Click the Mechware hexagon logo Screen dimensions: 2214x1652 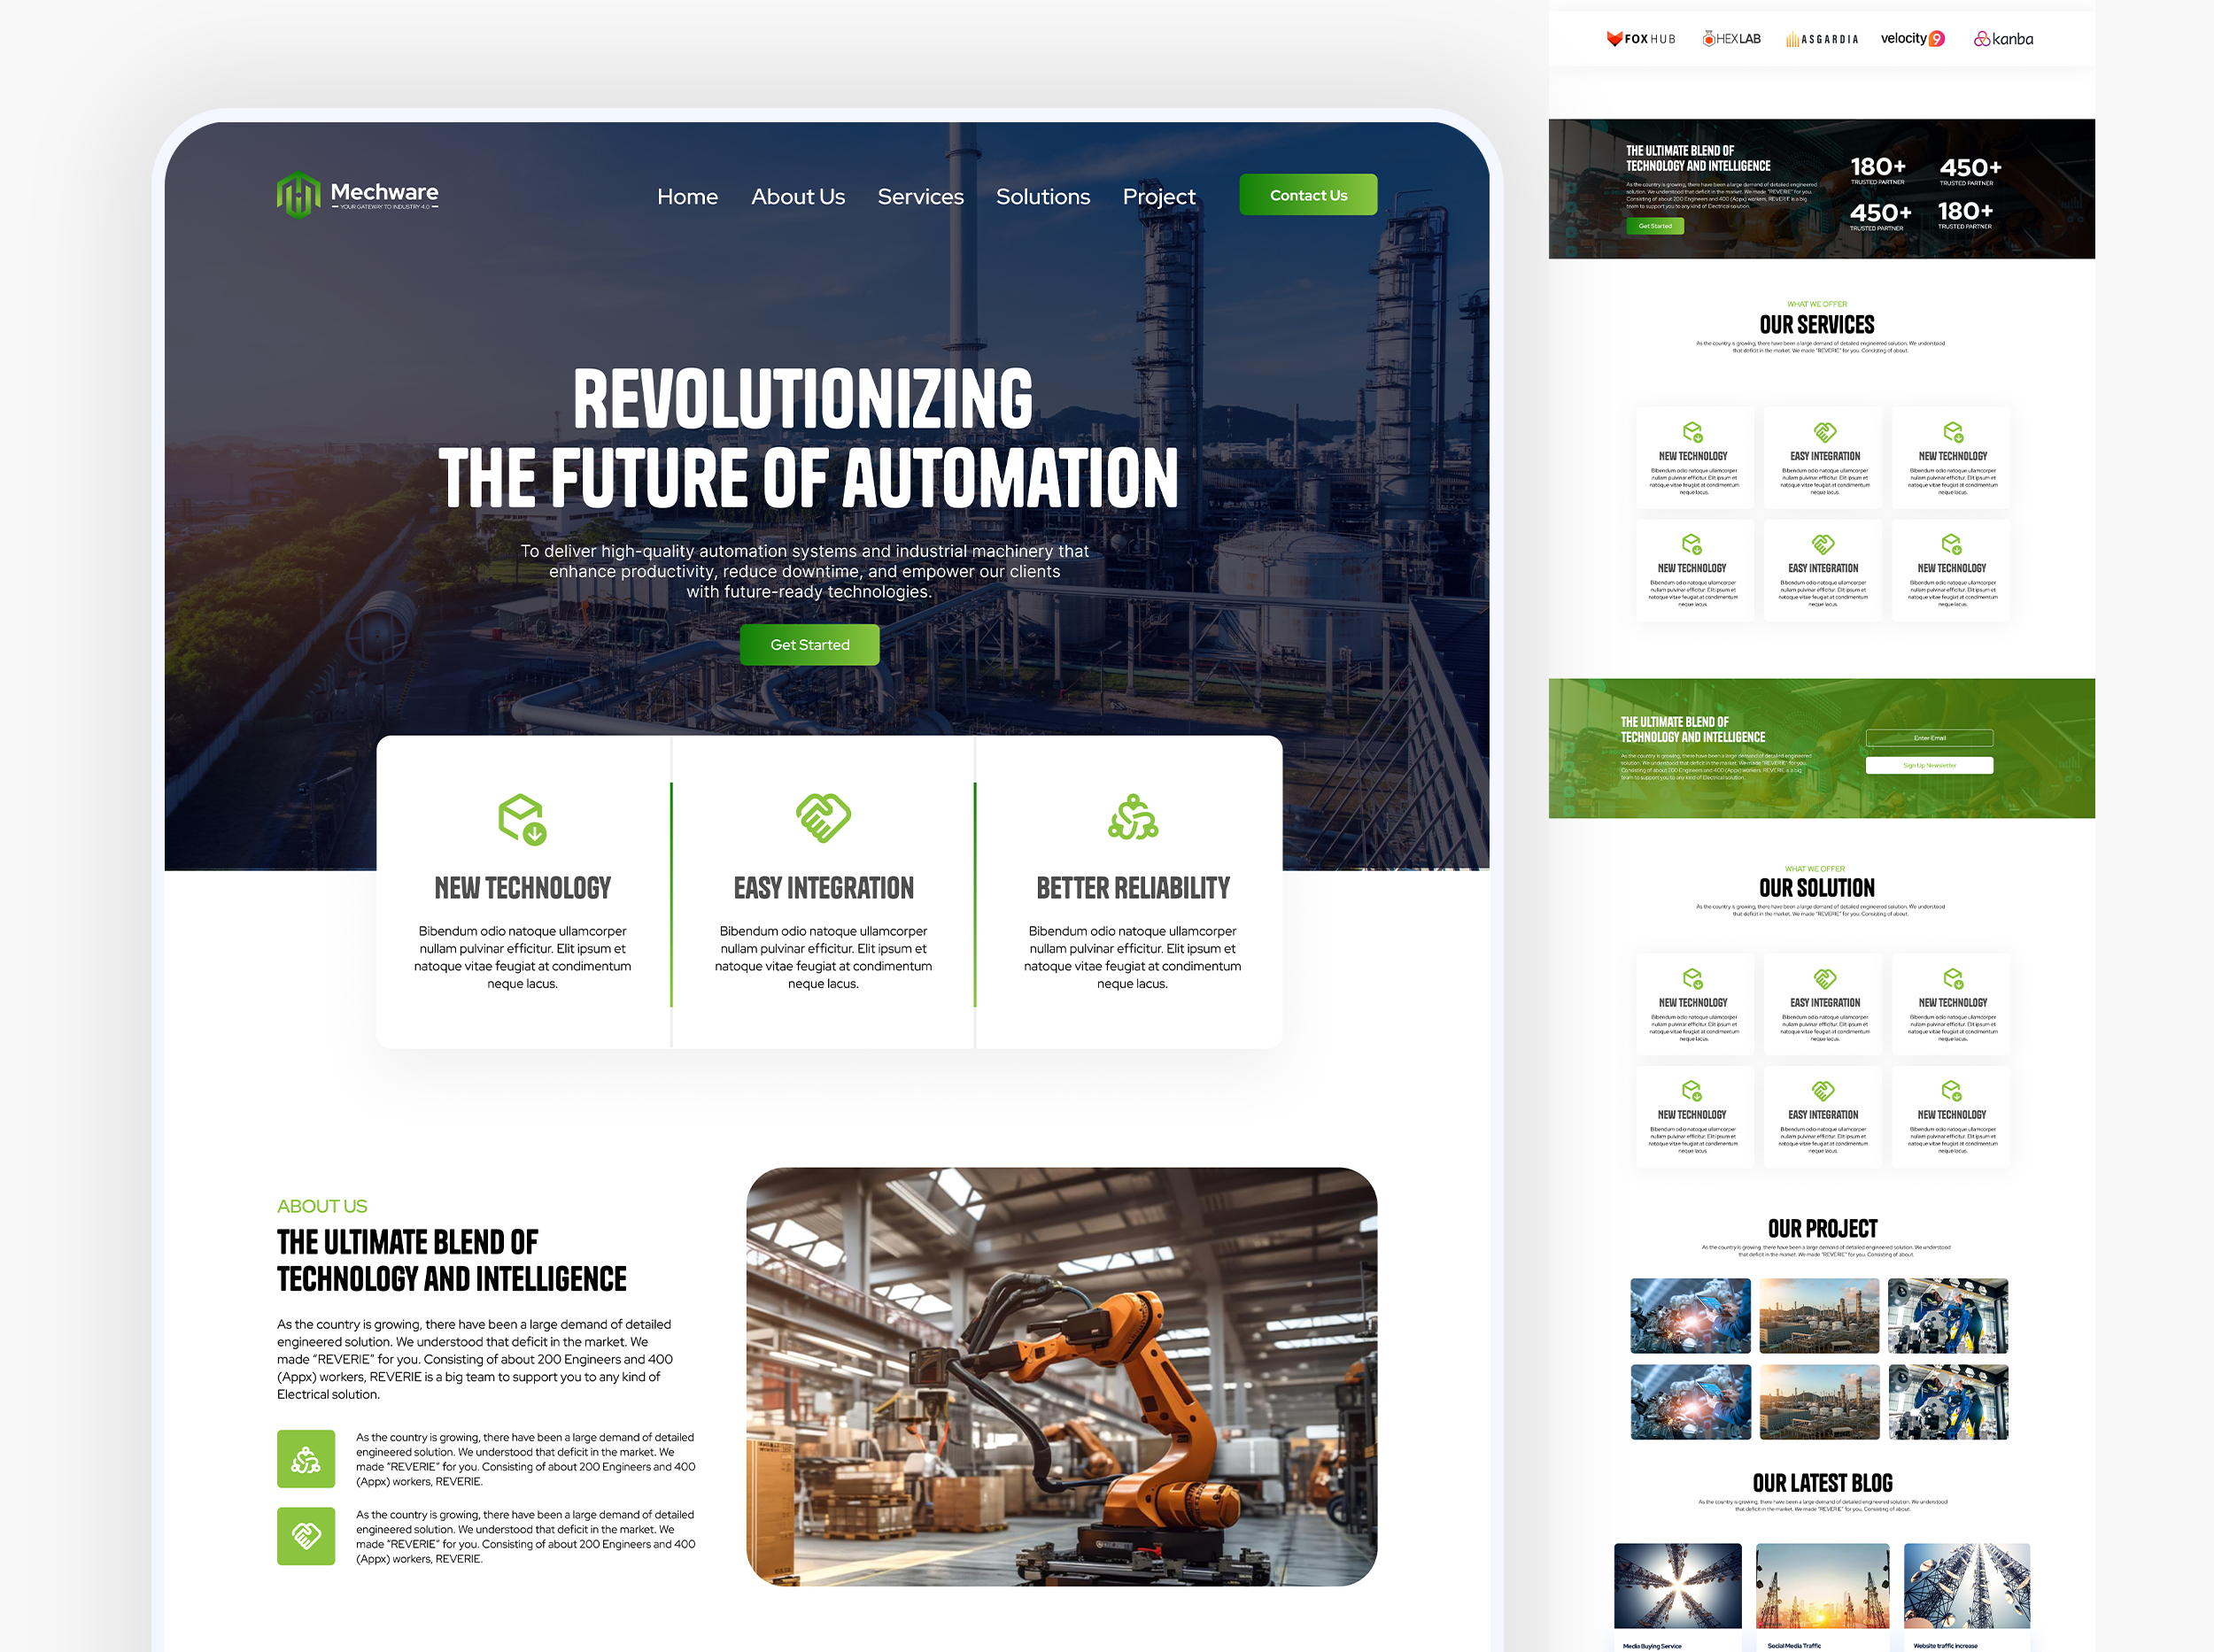click(298, 195)
